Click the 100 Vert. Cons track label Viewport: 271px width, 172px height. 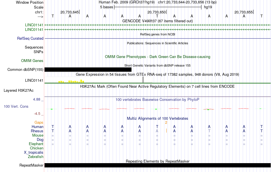tap(16, 106)
